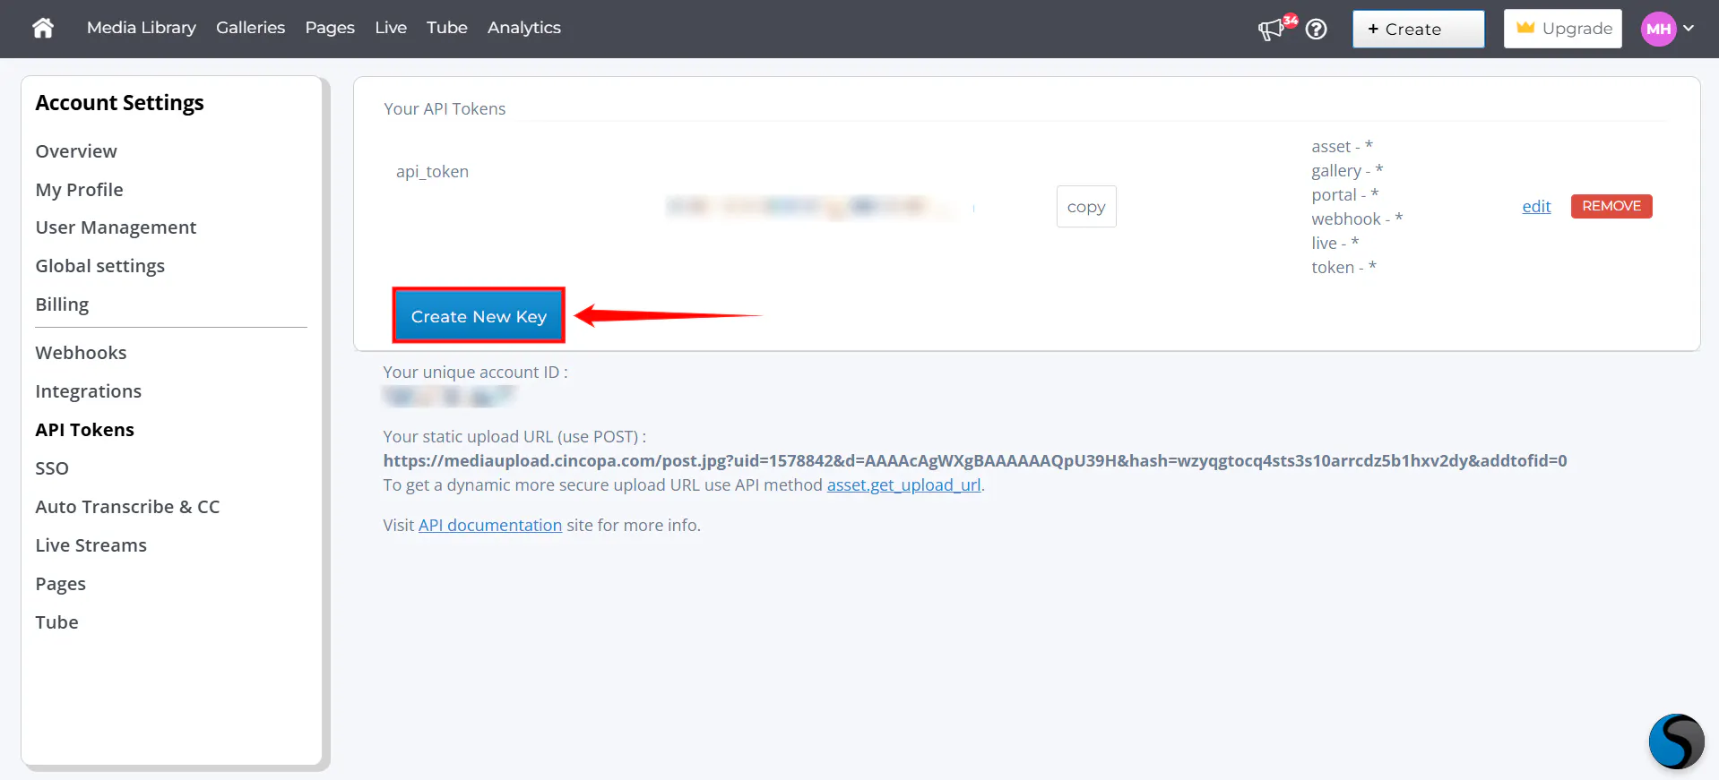
Task: Create a new API key
Action: (x=479, y=316)
